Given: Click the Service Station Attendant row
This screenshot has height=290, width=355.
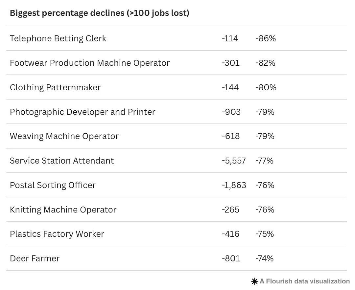Looking at the screenshot, I should point(177,161).
